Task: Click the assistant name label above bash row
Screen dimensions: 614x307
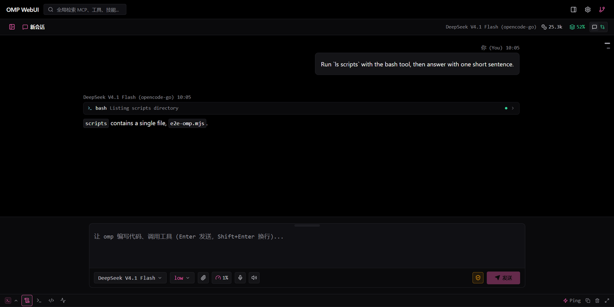Action: 137,97
